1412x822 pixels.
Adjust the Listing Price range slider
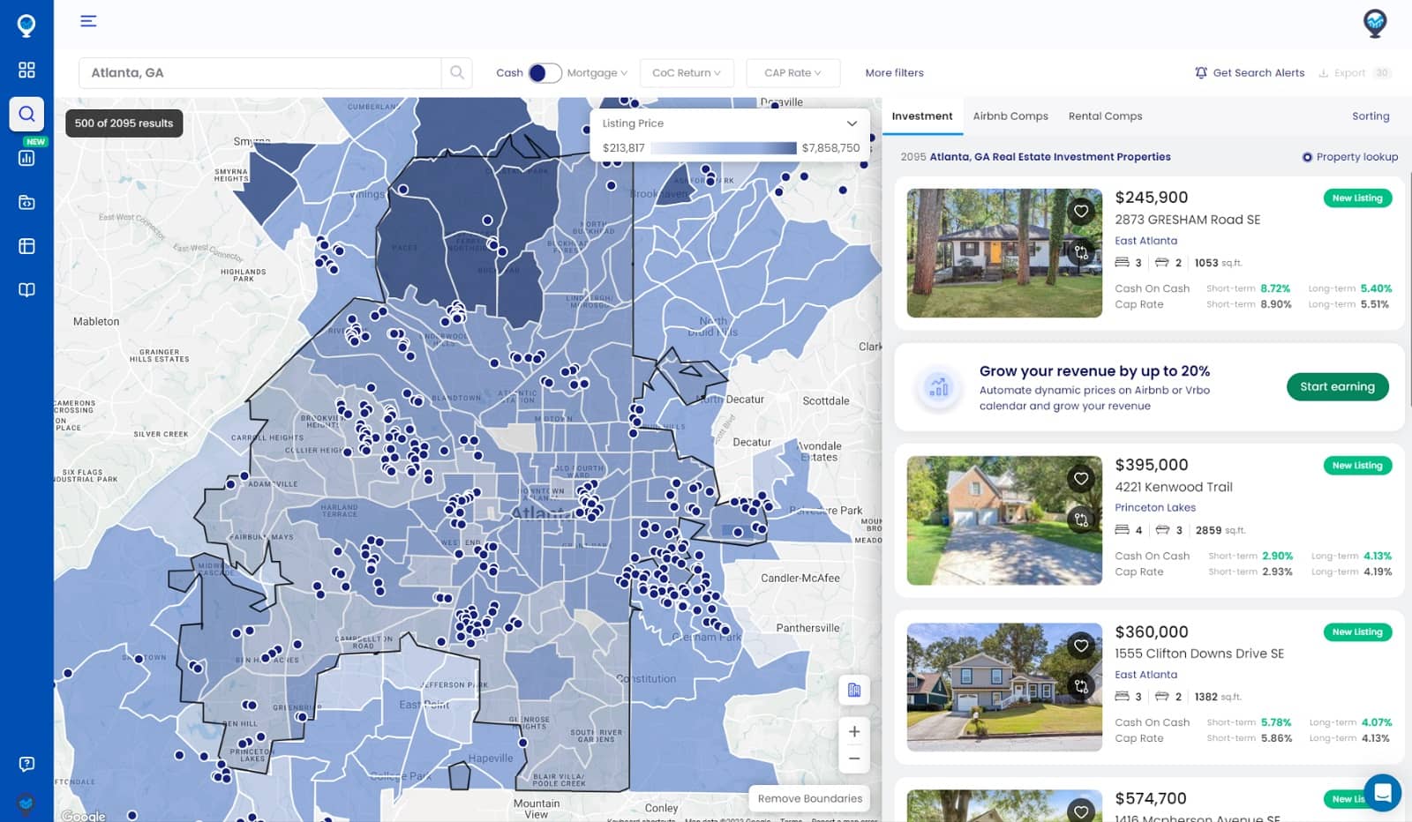[724, 148]
